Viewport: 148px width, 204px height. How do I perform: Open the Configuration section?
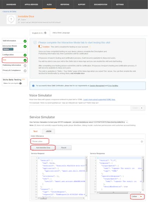click(x=8, y=54)
